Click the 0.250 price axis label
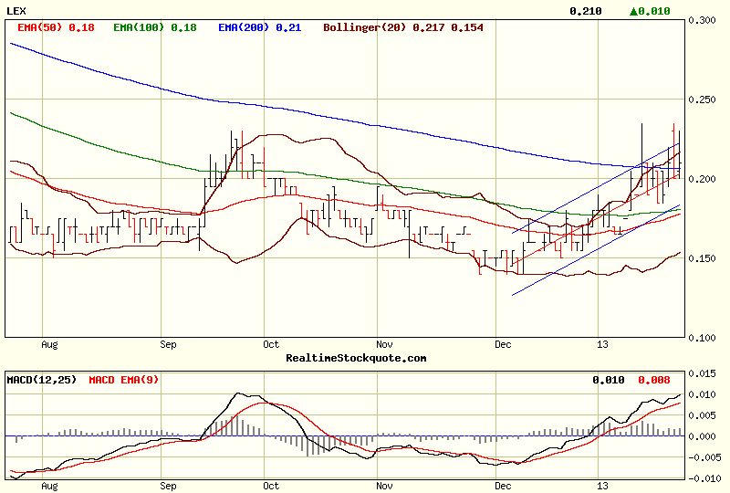 [702, 100]
